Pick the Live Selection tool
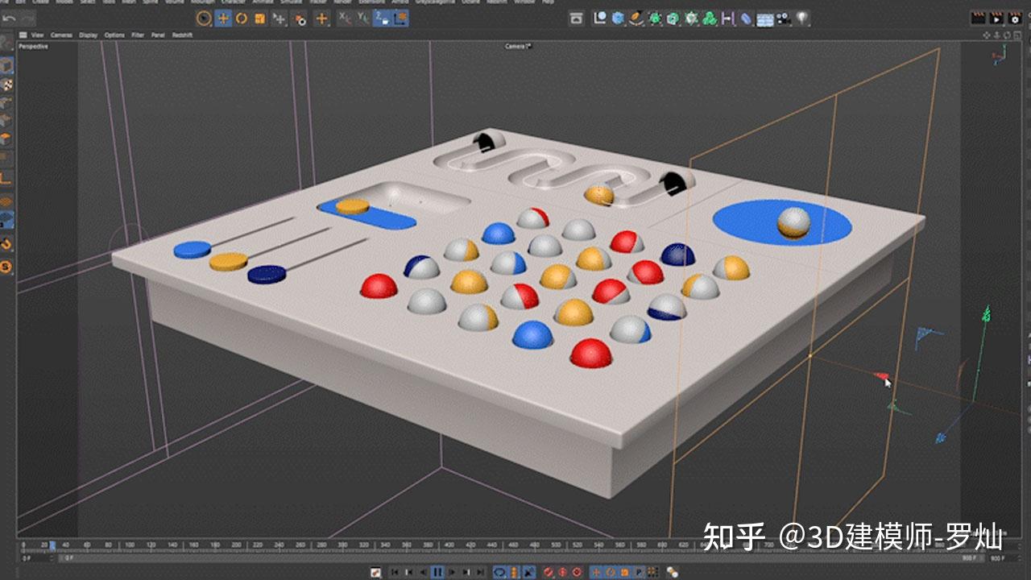The image size is (1031, 580). click(x=203, y=19)
